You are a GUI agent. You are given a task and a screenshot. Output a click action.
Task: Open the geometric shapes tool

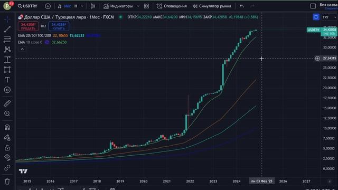(x=7, y=70)
